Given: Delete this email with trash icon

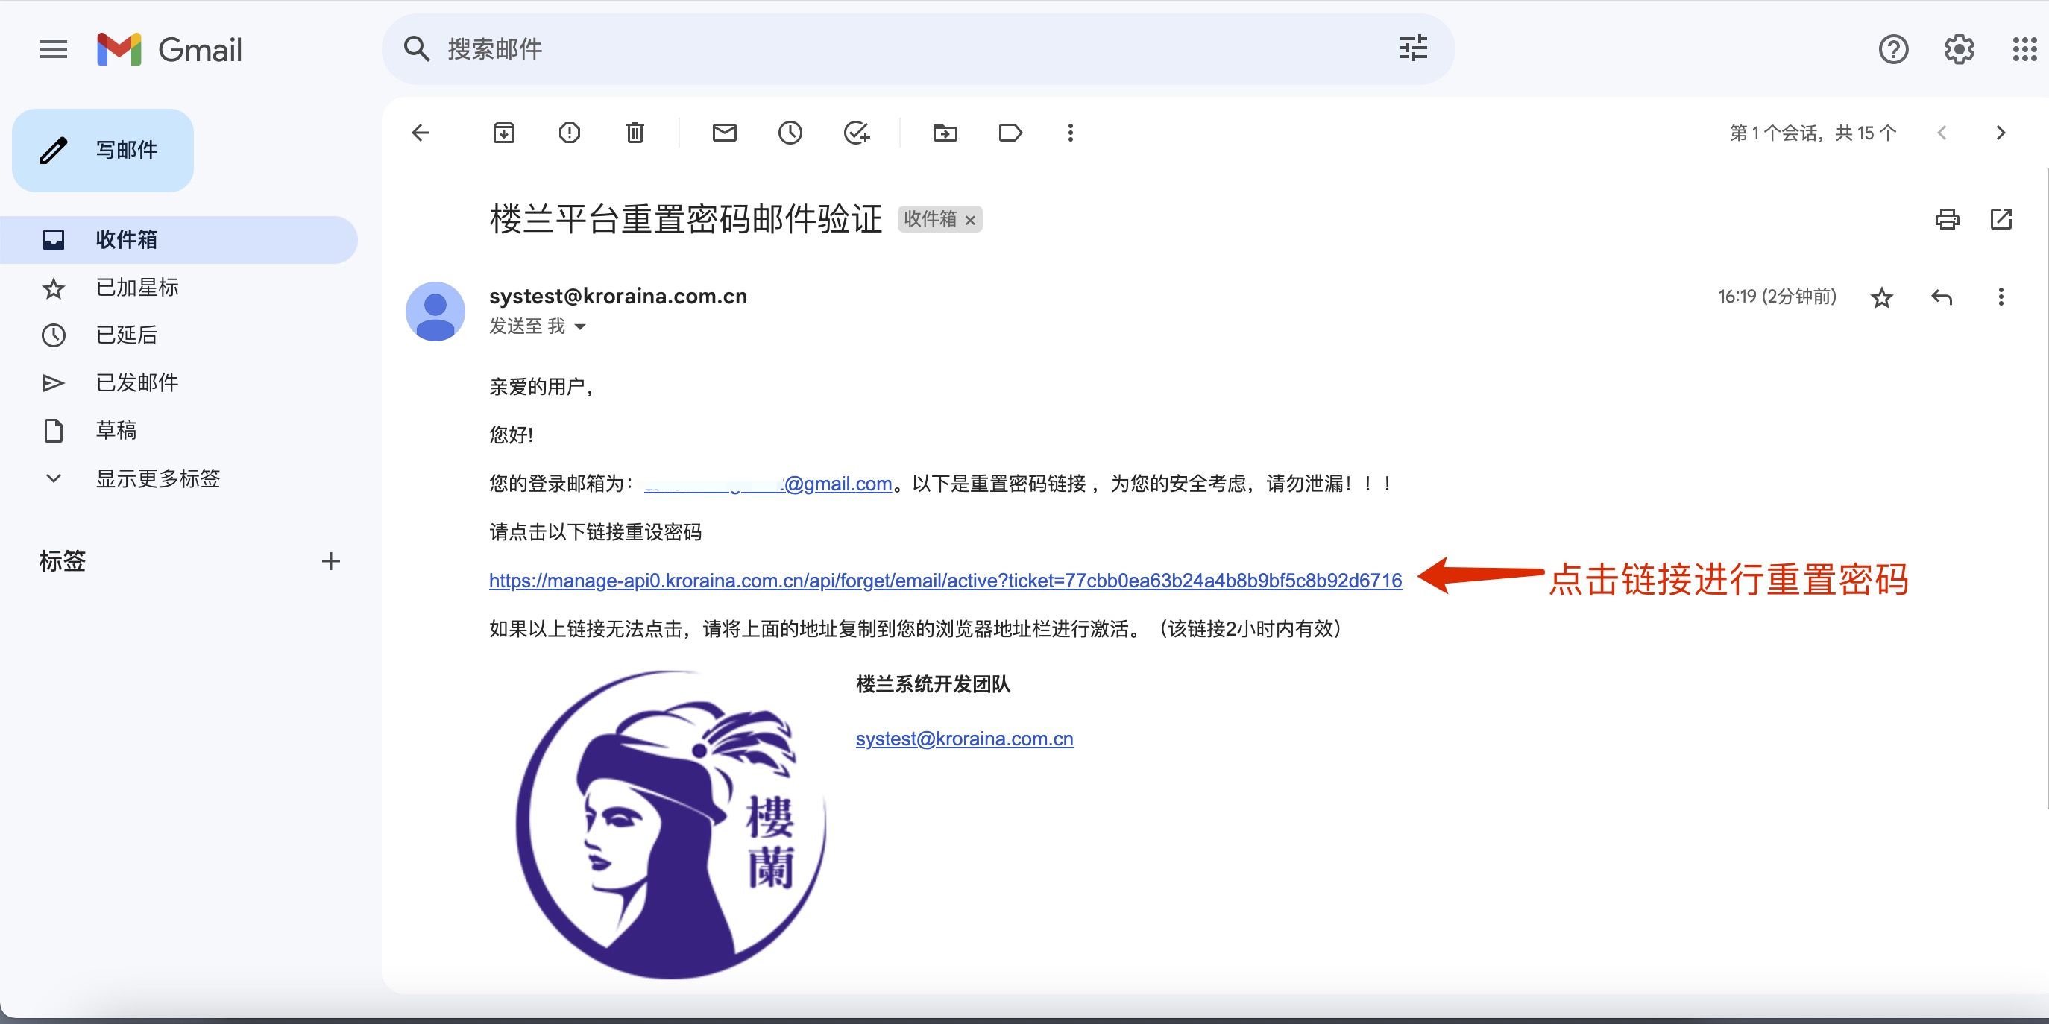Looking at the screenshot, I should [x=635, y=133].
